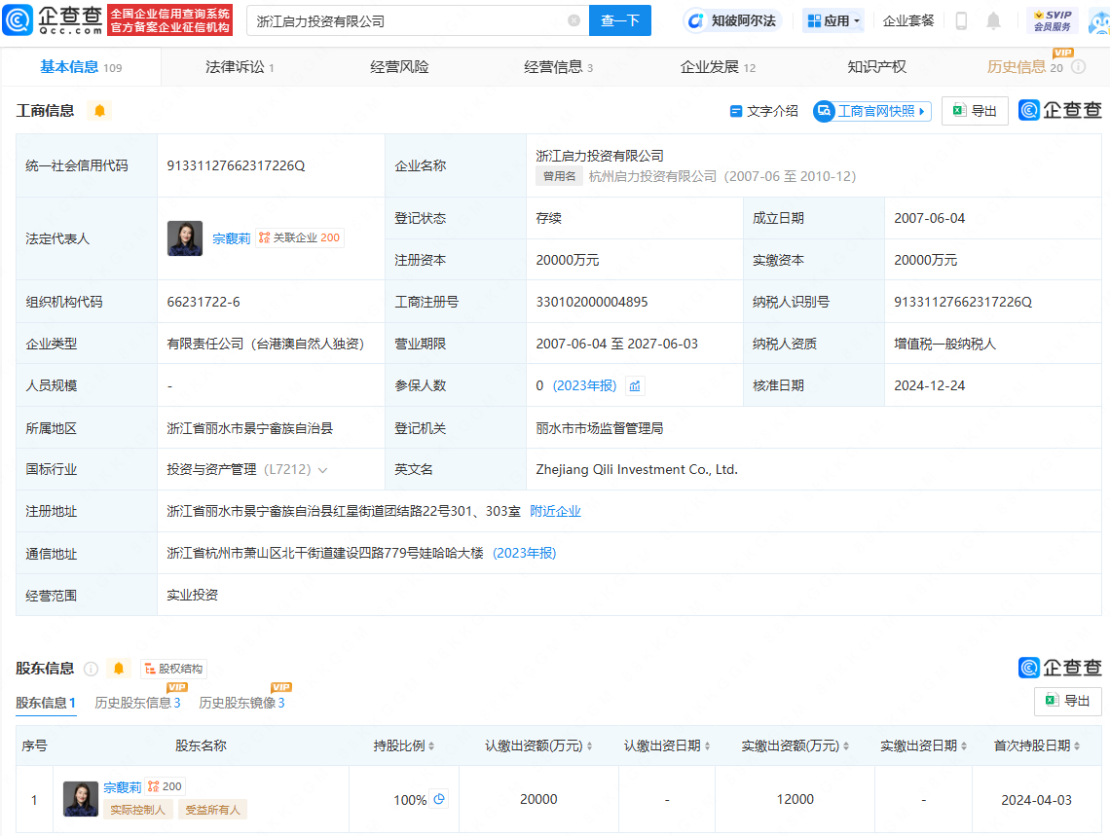Click the Qcc.com logo in header

[54, 20]
